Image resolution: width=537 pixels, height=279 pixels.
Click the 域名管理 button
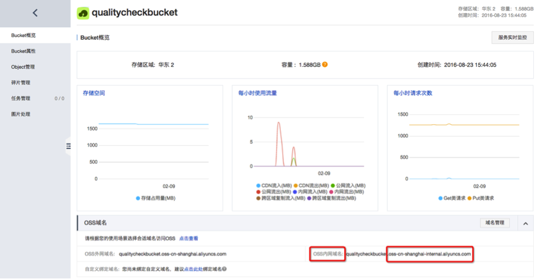click(x=495, y=223)
